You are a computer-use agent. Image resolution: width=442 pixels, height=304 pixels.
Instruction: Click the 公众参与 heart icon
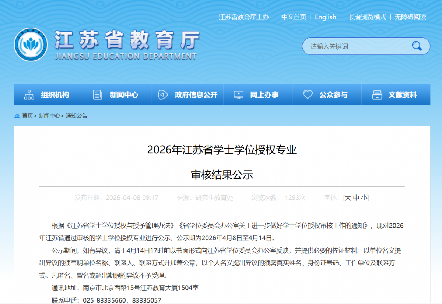(308, 95)
